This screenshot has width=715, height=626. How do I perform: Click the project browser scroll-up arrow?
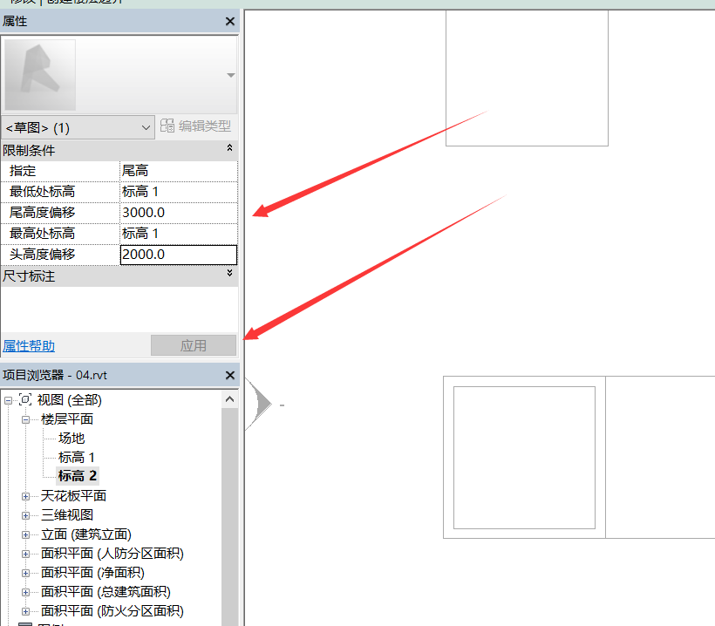[230, 399]
